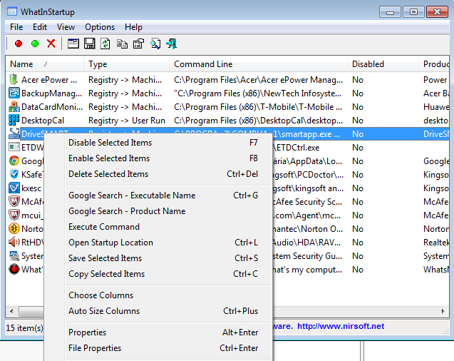The width and height of the screenshot is (454, 361).
Task: Click the Refresh toolbar icon
Action: (105, 44)
